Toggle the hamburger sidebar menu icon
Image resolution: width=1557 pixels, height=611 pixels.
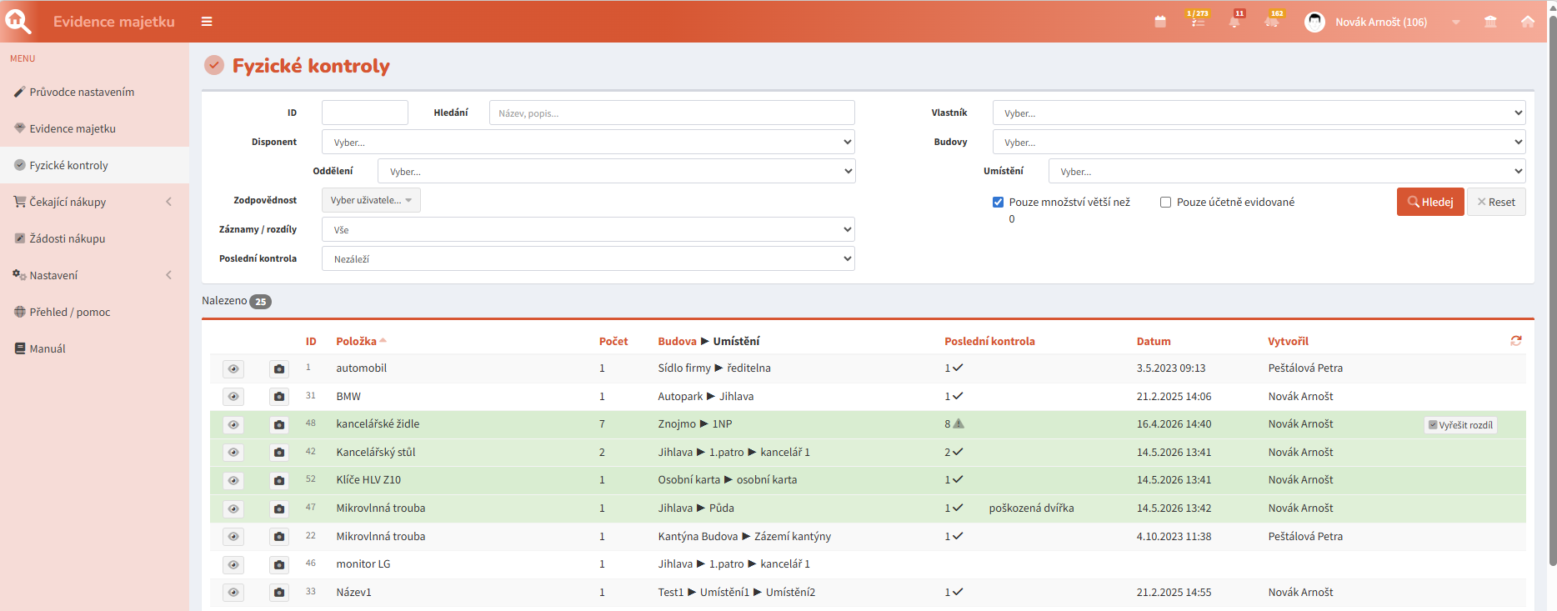(207, 22)
